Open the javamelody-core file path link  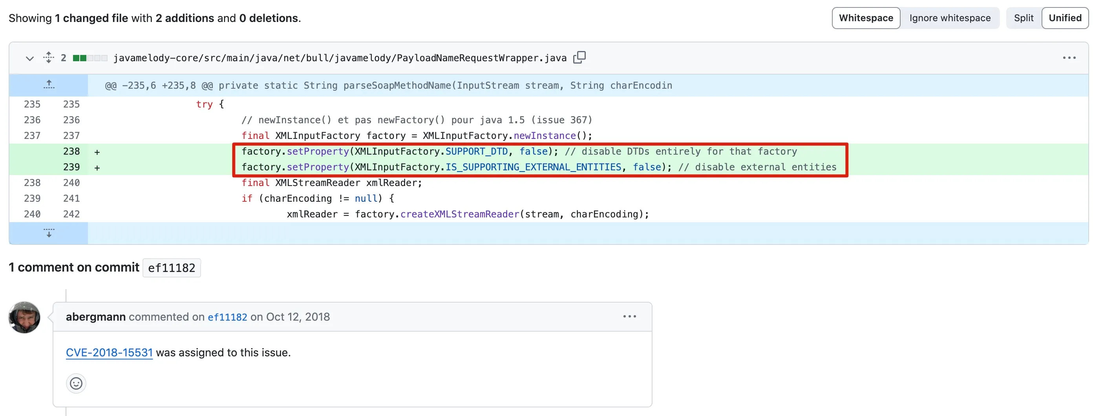coord(340,58)
